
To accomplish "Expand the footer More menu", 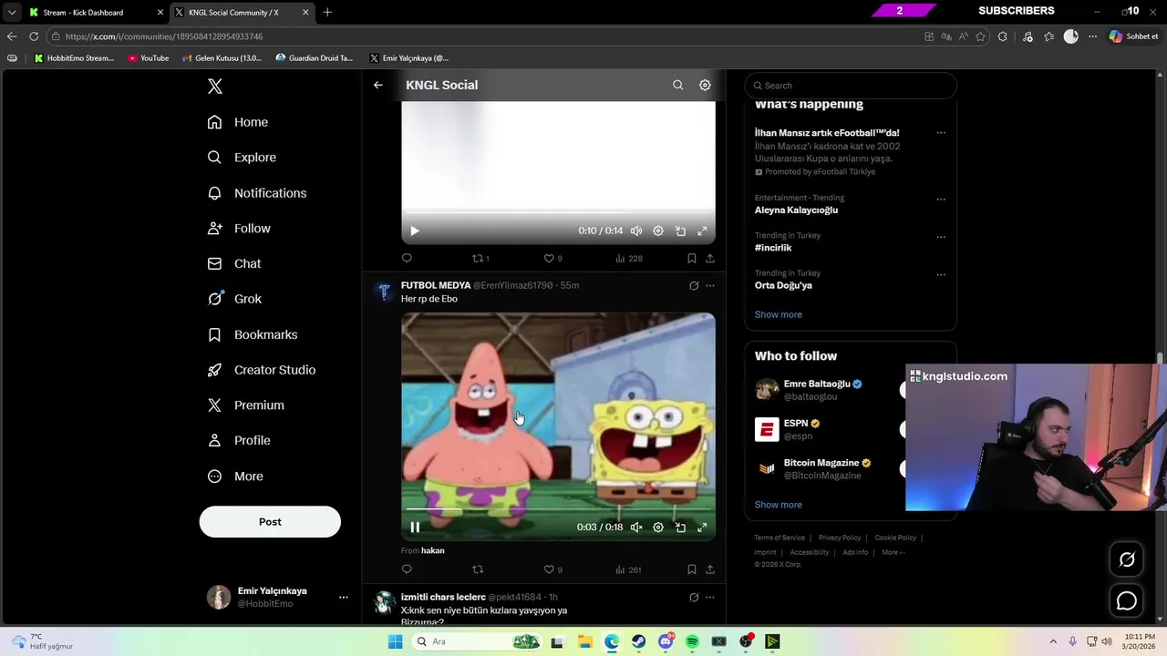I will 893,552.
